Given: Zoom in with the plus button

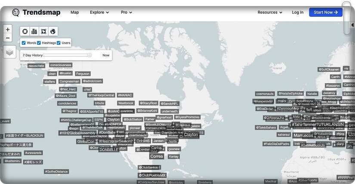Looking at the screenshot, I should point(8,29).
